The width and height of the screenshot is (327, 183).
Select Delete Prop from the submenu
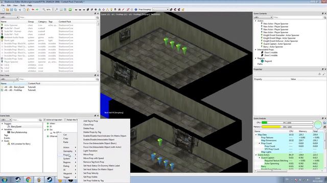pos(88,129)
